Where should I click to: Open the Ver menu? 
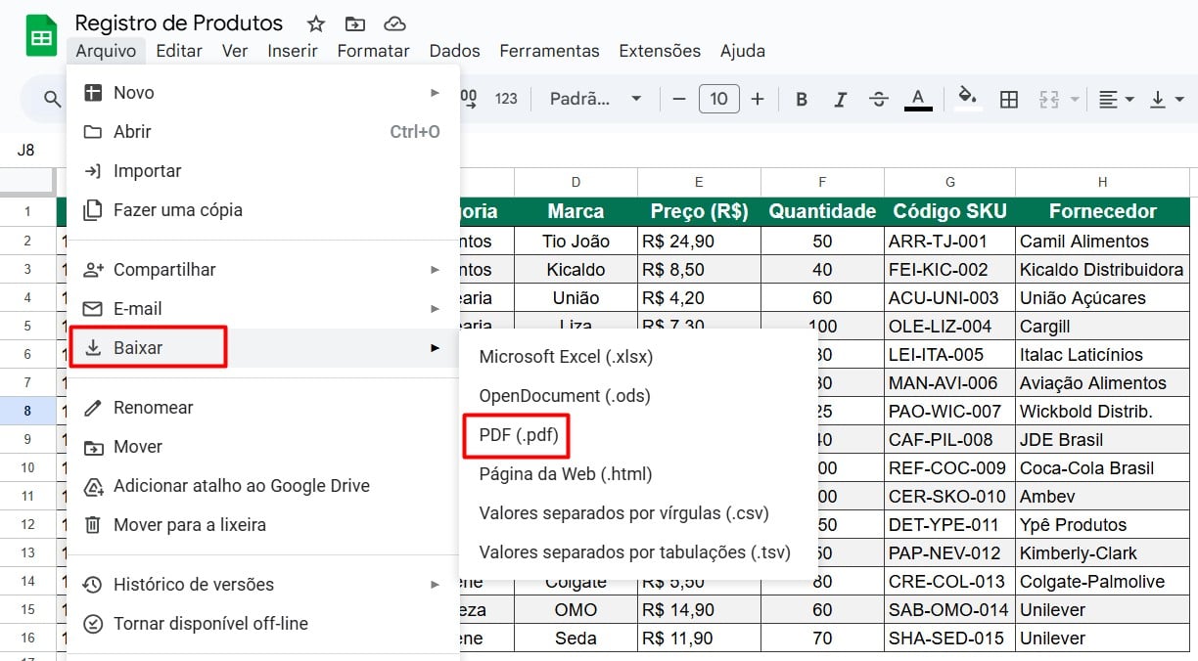click(235, 51)
